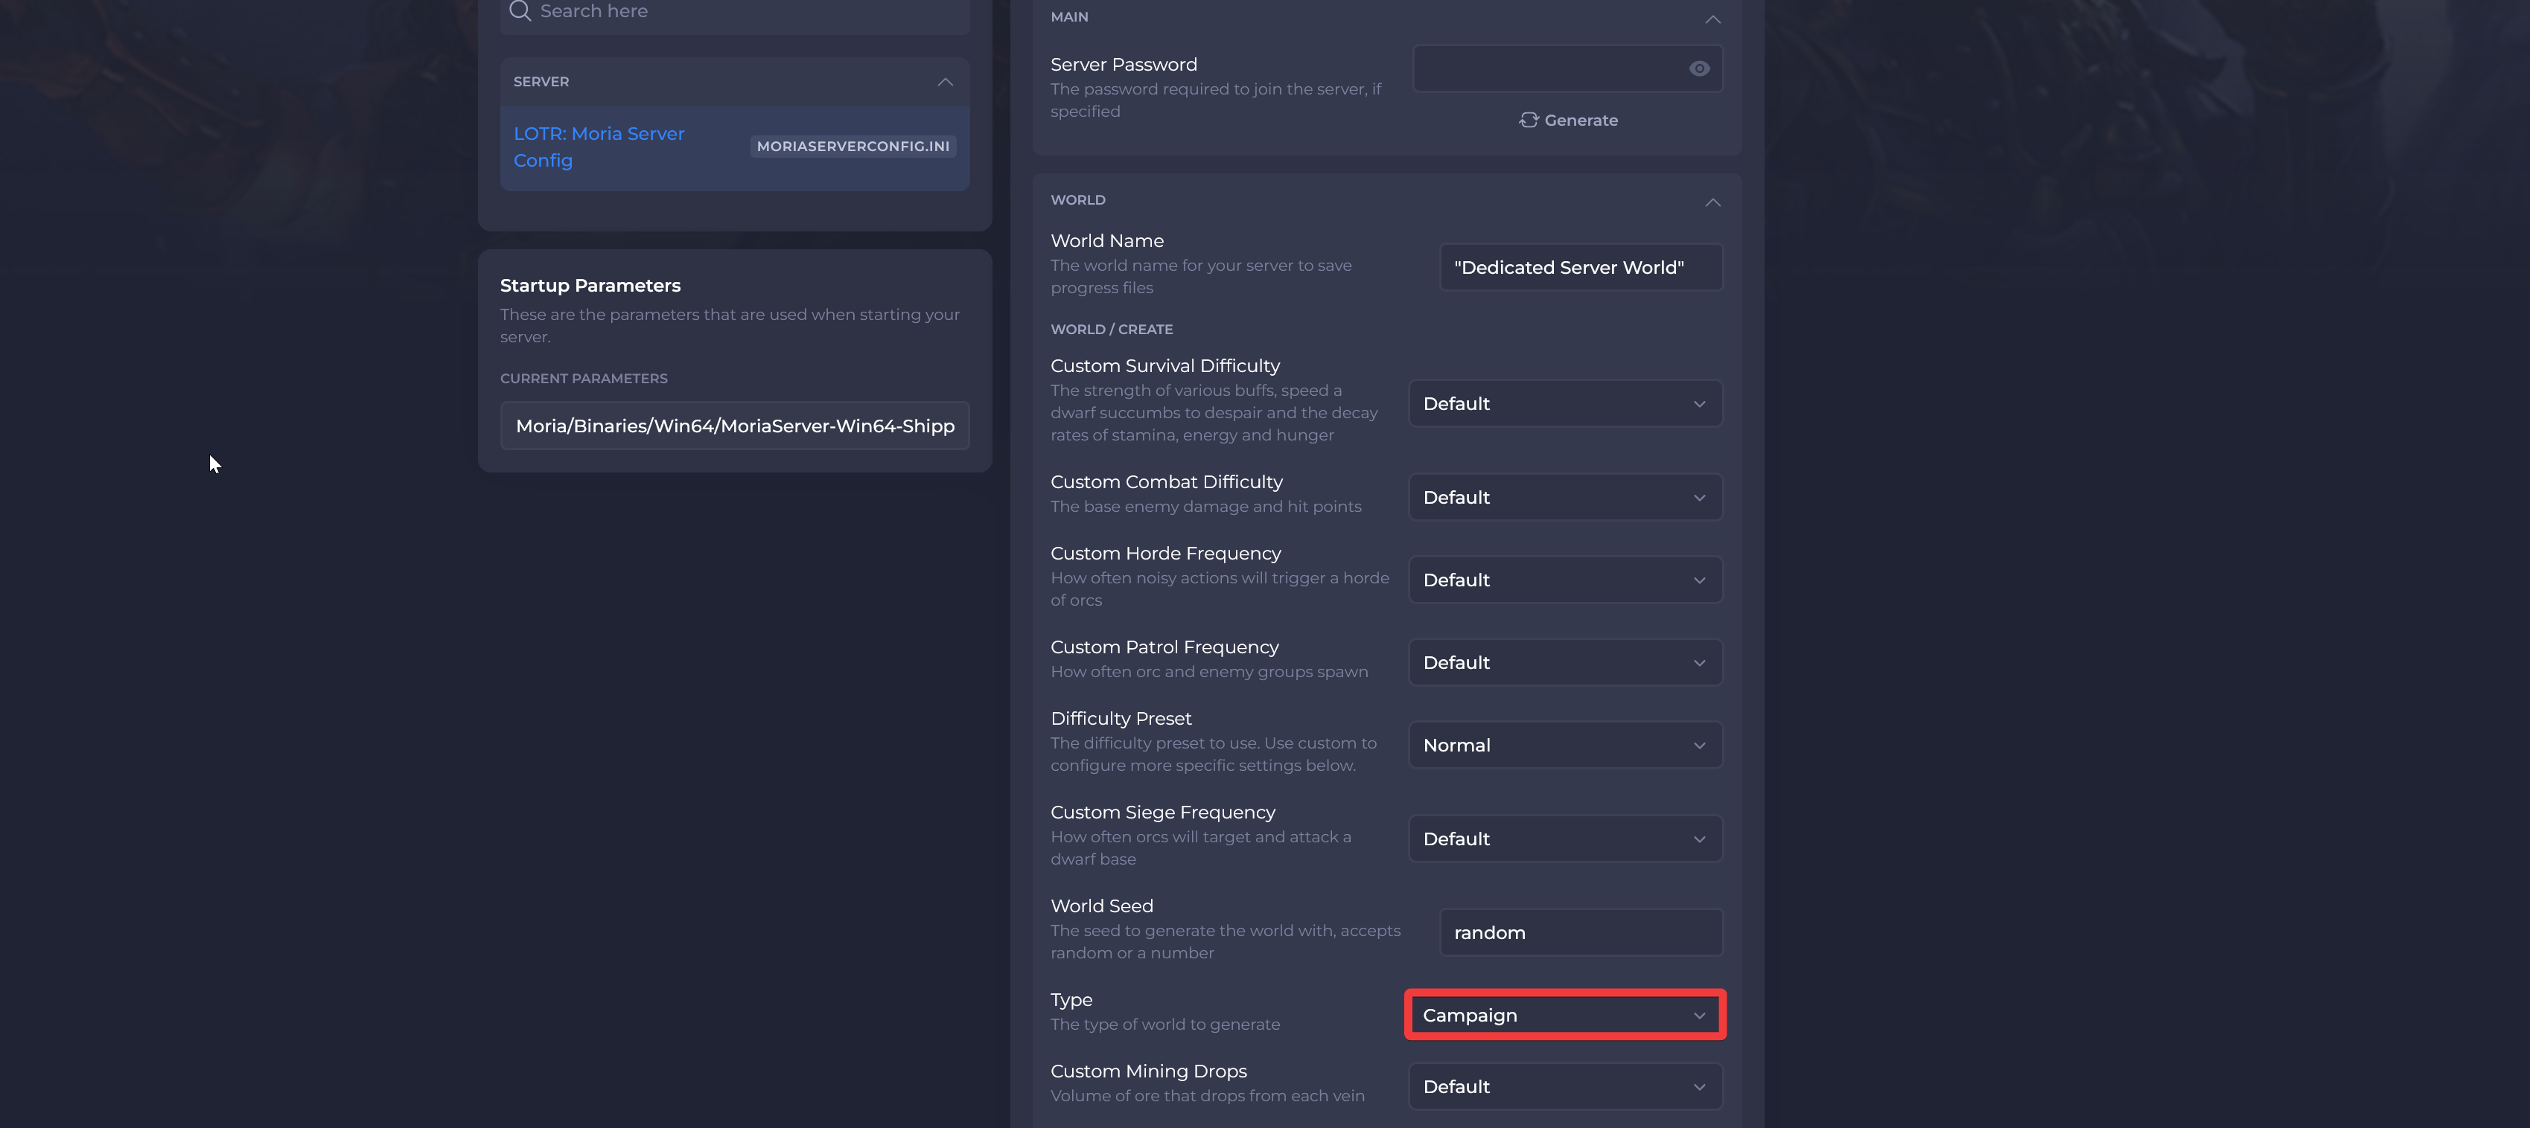The image size is (2530, 1128).
Task: Click the Startup Parameters heading
Action: pos(589,286)
